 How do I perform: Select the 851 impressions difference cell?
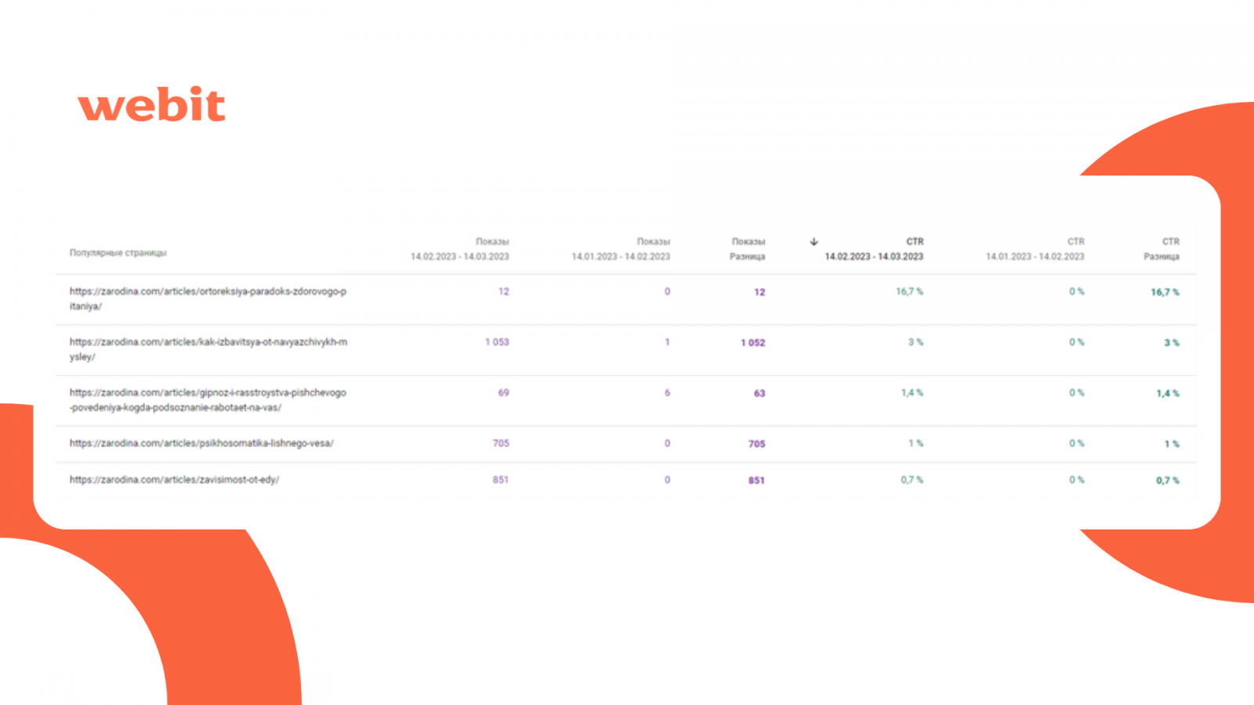click(x=756, y=480)
